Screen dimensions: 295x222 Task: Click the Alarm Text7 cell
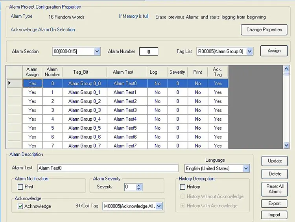tap(127, 145)
